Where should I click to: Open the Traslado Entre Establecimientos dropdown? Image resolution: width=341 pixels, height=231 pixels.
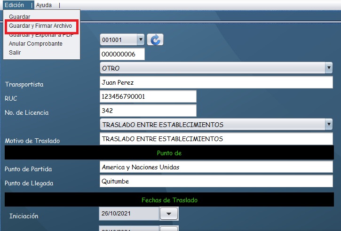pos(328,125)
